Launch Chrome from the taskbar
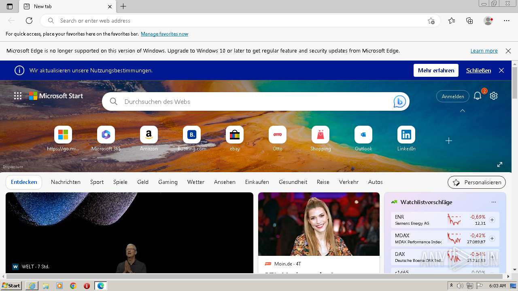The height and width of the screenshot is (291, 518). pyautogui.click(x=73, y=286)
